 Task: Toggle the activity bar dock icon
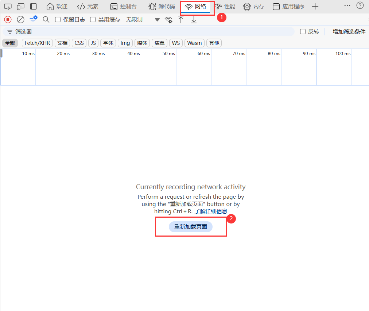34,6
